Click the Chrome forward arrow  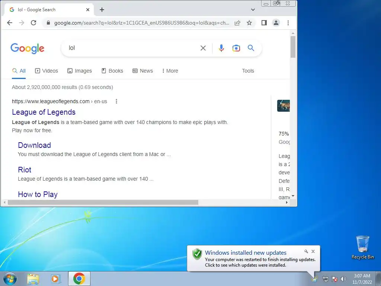coord(22,23)
